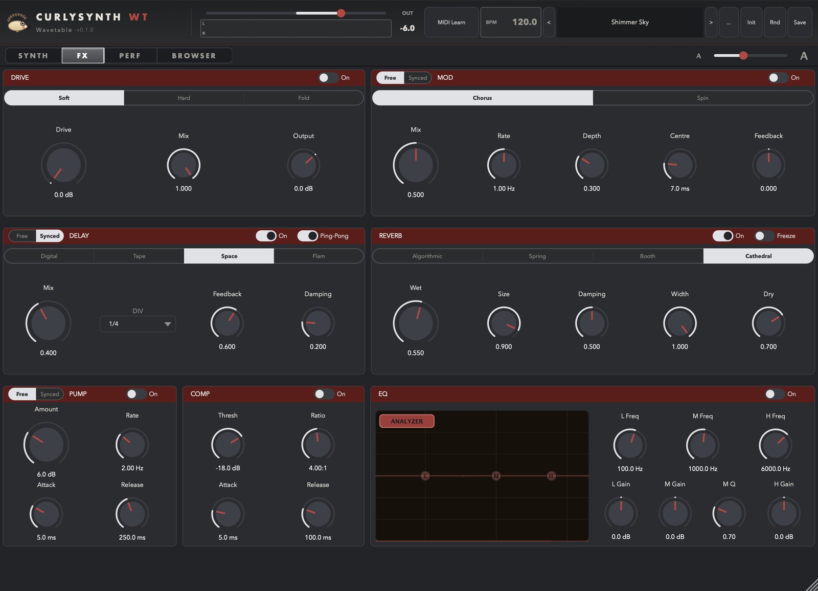Image resolution: width=818 pixels, height=591 pixels.
Task: Open the delay DIV 1/4 dropdown
Action: click(x=138, y=324)
